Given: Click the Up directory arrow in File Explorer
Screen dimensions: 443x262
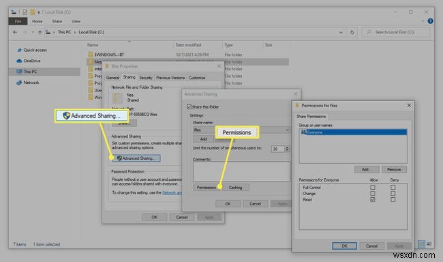Looking at the screenshot, I should pos(40,32).
